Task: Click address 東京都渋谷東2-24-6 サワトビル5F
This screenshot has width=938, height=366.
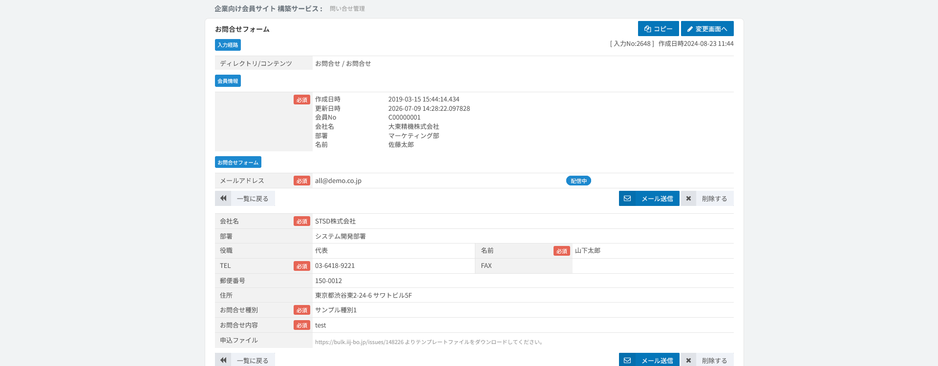Action: [363, 295]
